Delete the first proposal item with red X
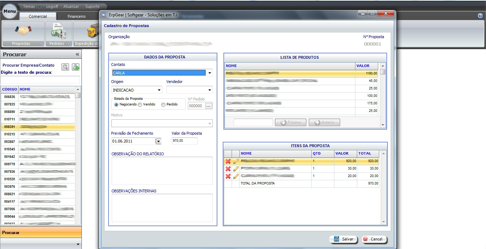The image size is (486, 249). coord(228,161)
